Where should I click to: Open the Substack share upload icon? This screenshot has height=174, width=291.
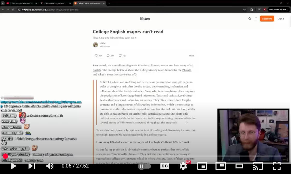tap(256, 19)
